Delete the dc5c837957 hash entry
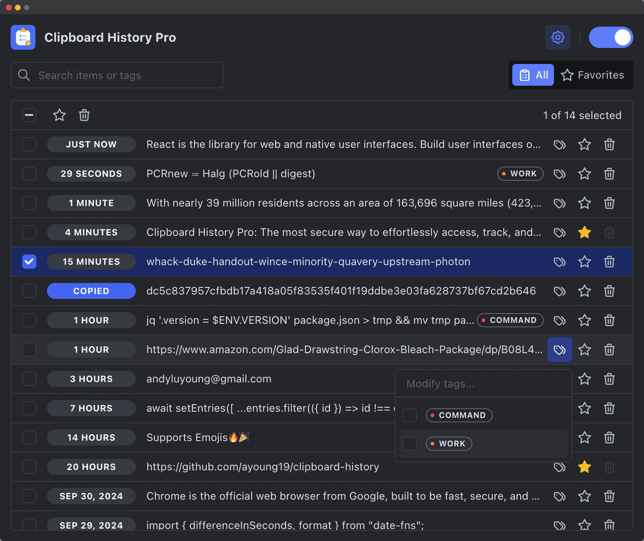This screenshot has height=541, width=644. pyautogui.click(x=609, y=291)
